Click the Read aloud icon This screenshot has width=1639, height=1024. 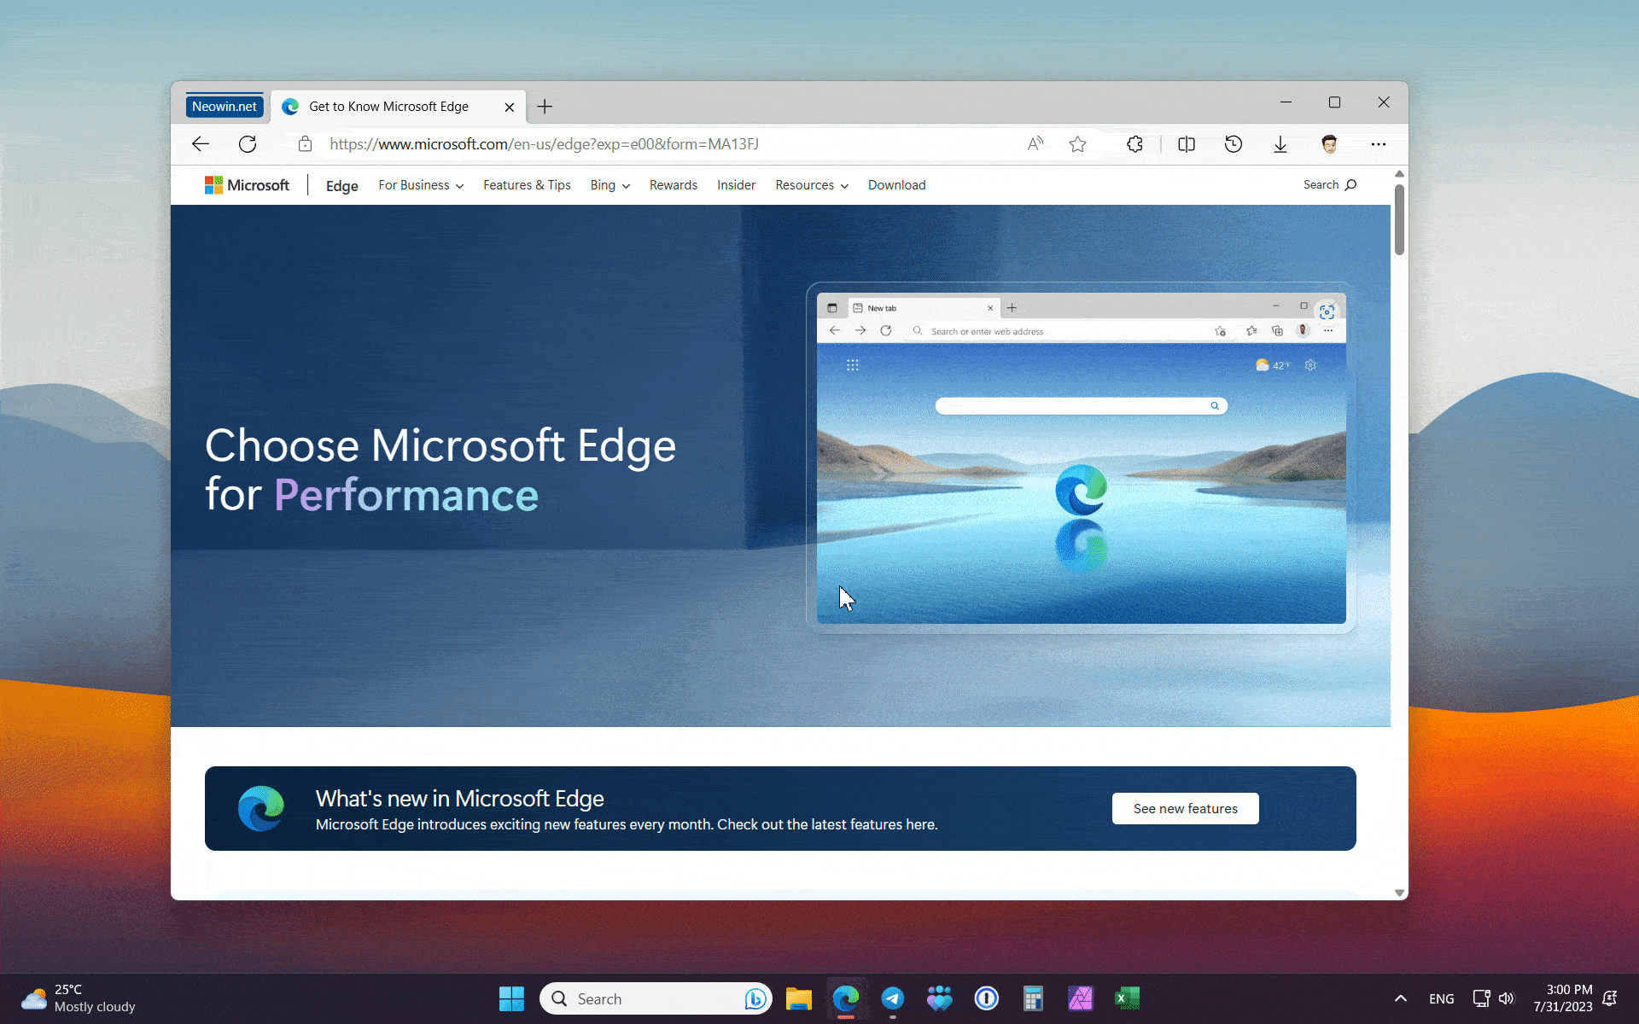tap(1035, 144)
